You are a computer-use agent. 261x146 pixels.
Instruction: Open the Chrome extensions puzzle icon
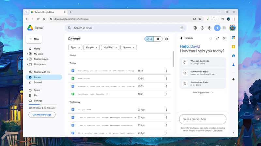214,19
